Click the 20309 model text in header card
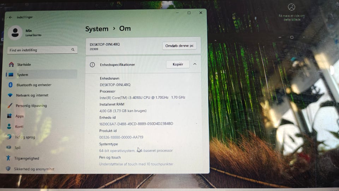 pos(94,49)
